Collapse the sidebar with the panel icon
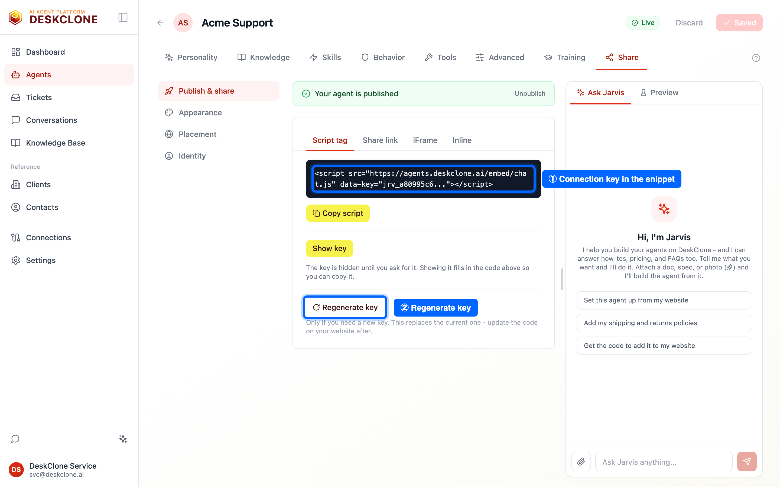The height and width of the screenshot is (487, 780). pyautogui.click(x=123, y=17)
